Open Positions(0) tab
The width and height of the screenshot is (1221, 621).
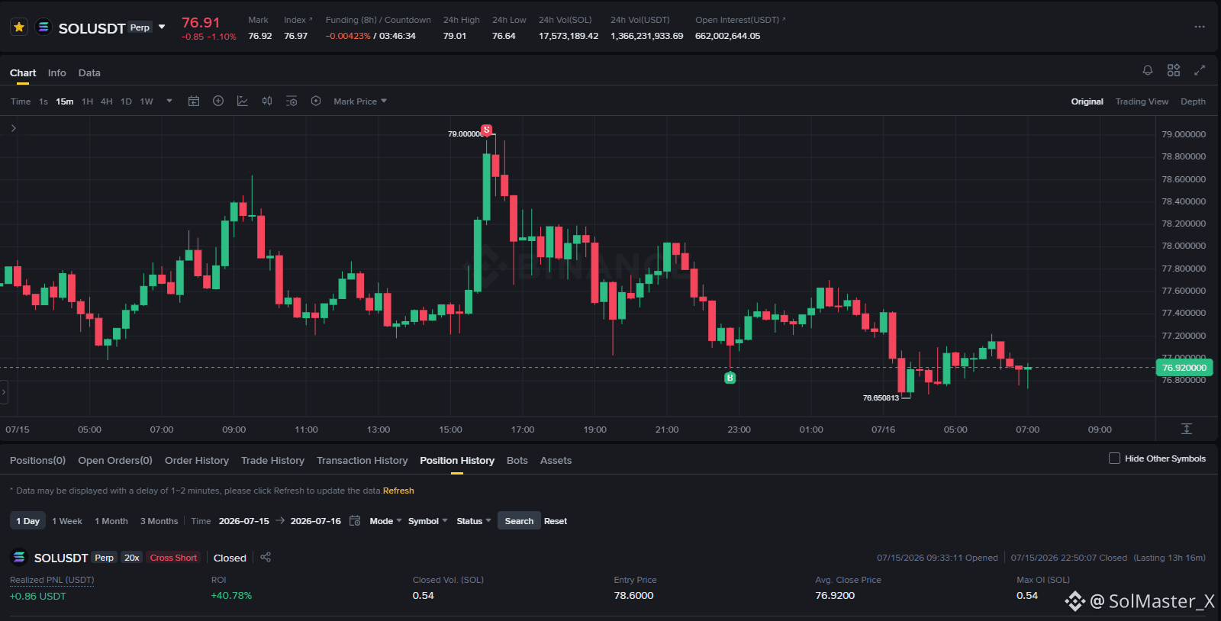tap(37, 461)
